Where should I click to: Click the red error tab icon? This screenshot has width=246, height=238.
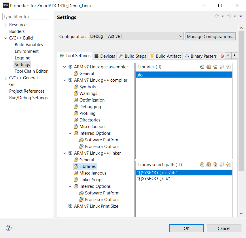[x=222, y=56]
